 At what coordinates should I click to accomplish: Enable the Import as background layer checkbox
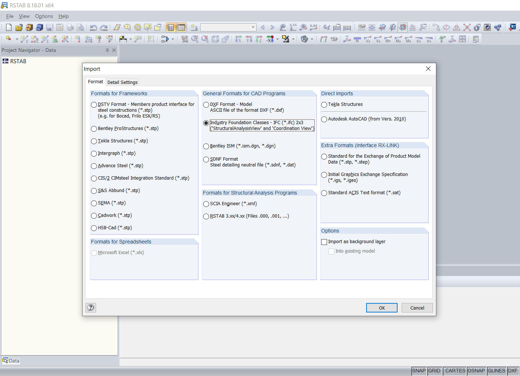pos(324,242)
